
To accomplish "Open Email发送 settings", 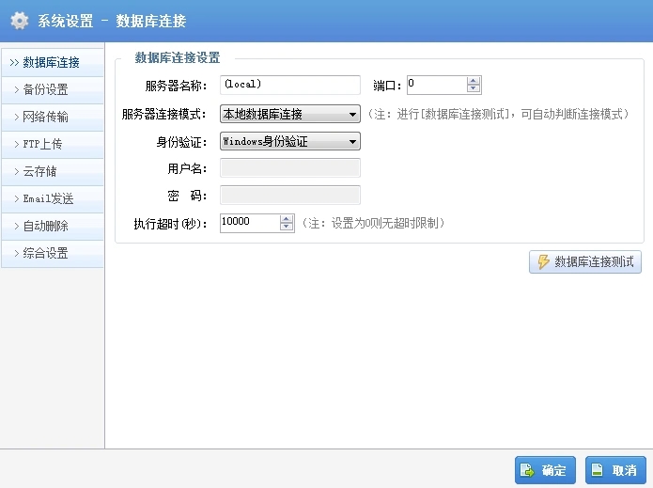I will (53, 198).
